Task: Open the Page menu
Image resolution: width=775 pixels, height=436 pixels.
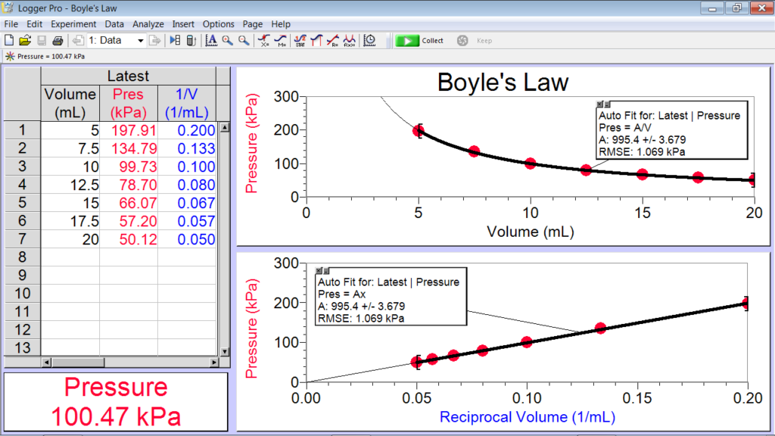Action: pos(252,24)
